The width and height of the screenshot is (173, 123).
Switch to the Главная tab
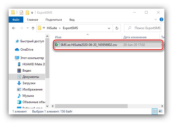click(33, 20)
